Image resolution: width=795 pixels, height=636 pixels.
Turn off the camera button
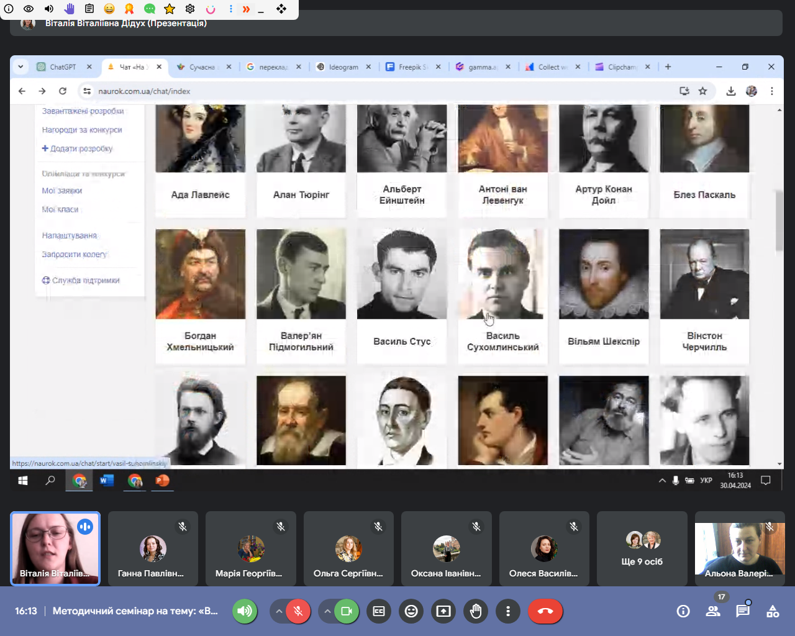[347, 611]
